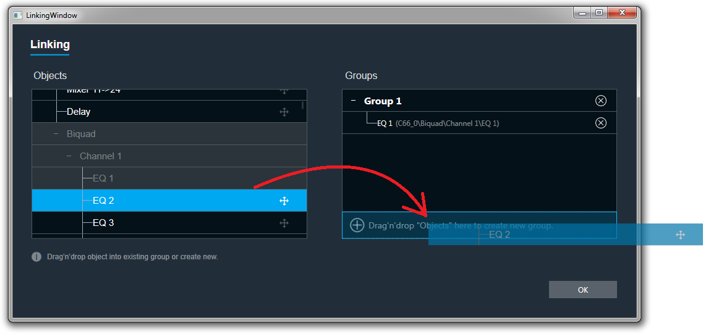Viewport: 711px width, 334px height.
Task: Click the new group drop zone
Action: pyautogui.click(x=479, y=225)
